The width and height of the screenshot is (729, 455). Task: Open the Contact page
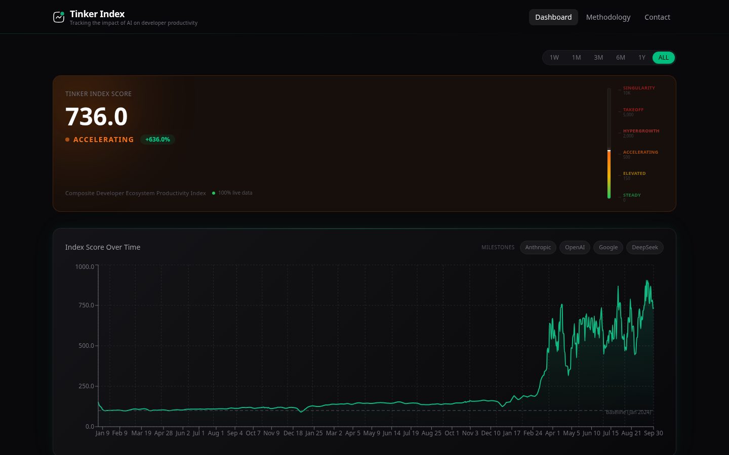point(657,17)
